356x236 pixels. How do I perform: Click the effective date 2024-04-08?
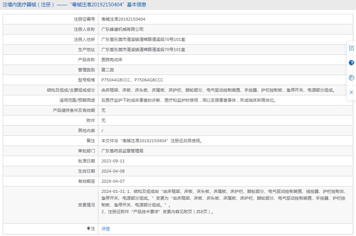coord(113,171)
